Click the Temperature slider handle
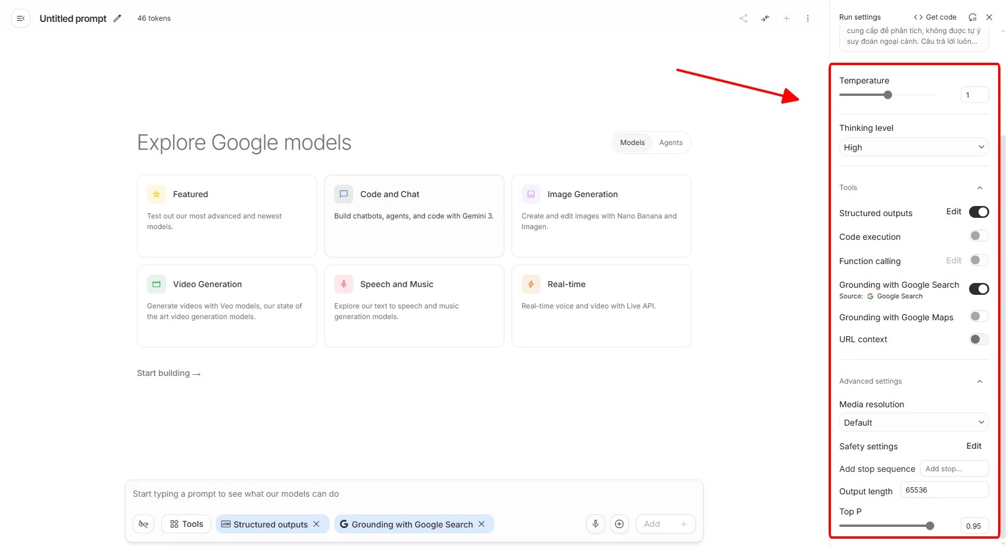The width and height of the screenshot is (1007, 547). pyautogui.click(x=888, y=95)
